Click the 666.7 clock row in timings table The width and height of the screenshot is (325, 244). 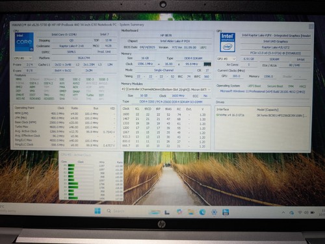pos(165,146)
